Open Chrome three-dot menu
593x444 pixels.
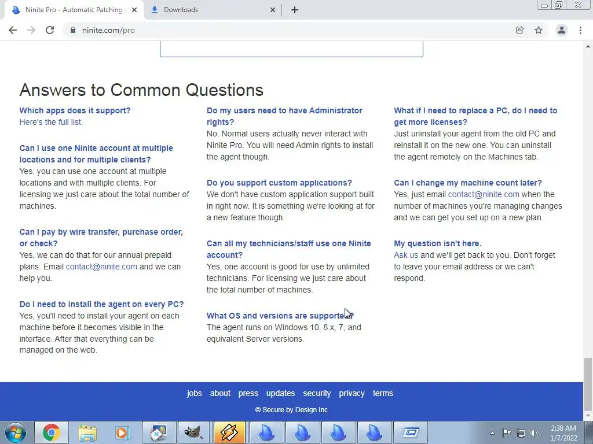(580, 30)
